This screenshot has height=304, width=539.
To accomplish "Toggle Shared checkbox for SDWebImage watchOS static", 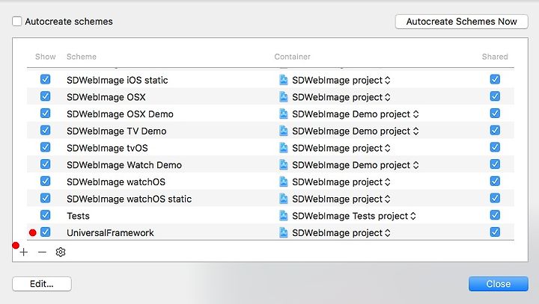I will 495,198.
